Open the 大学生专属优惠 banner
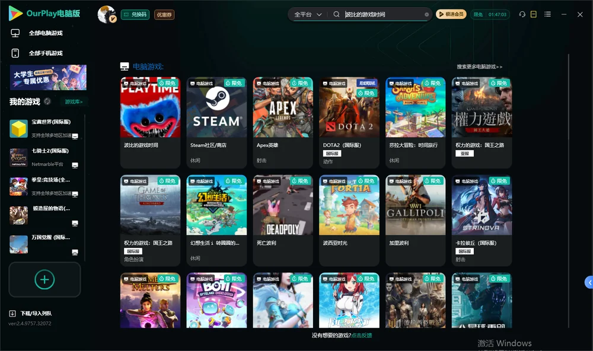 coord(48,77)
